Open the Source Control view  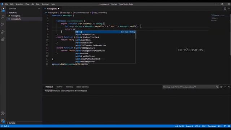tap(3, 24)
